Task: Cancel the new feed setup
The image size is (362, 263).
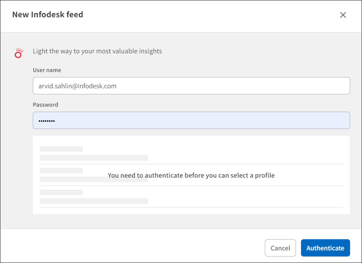Action: tap(280, 248)
